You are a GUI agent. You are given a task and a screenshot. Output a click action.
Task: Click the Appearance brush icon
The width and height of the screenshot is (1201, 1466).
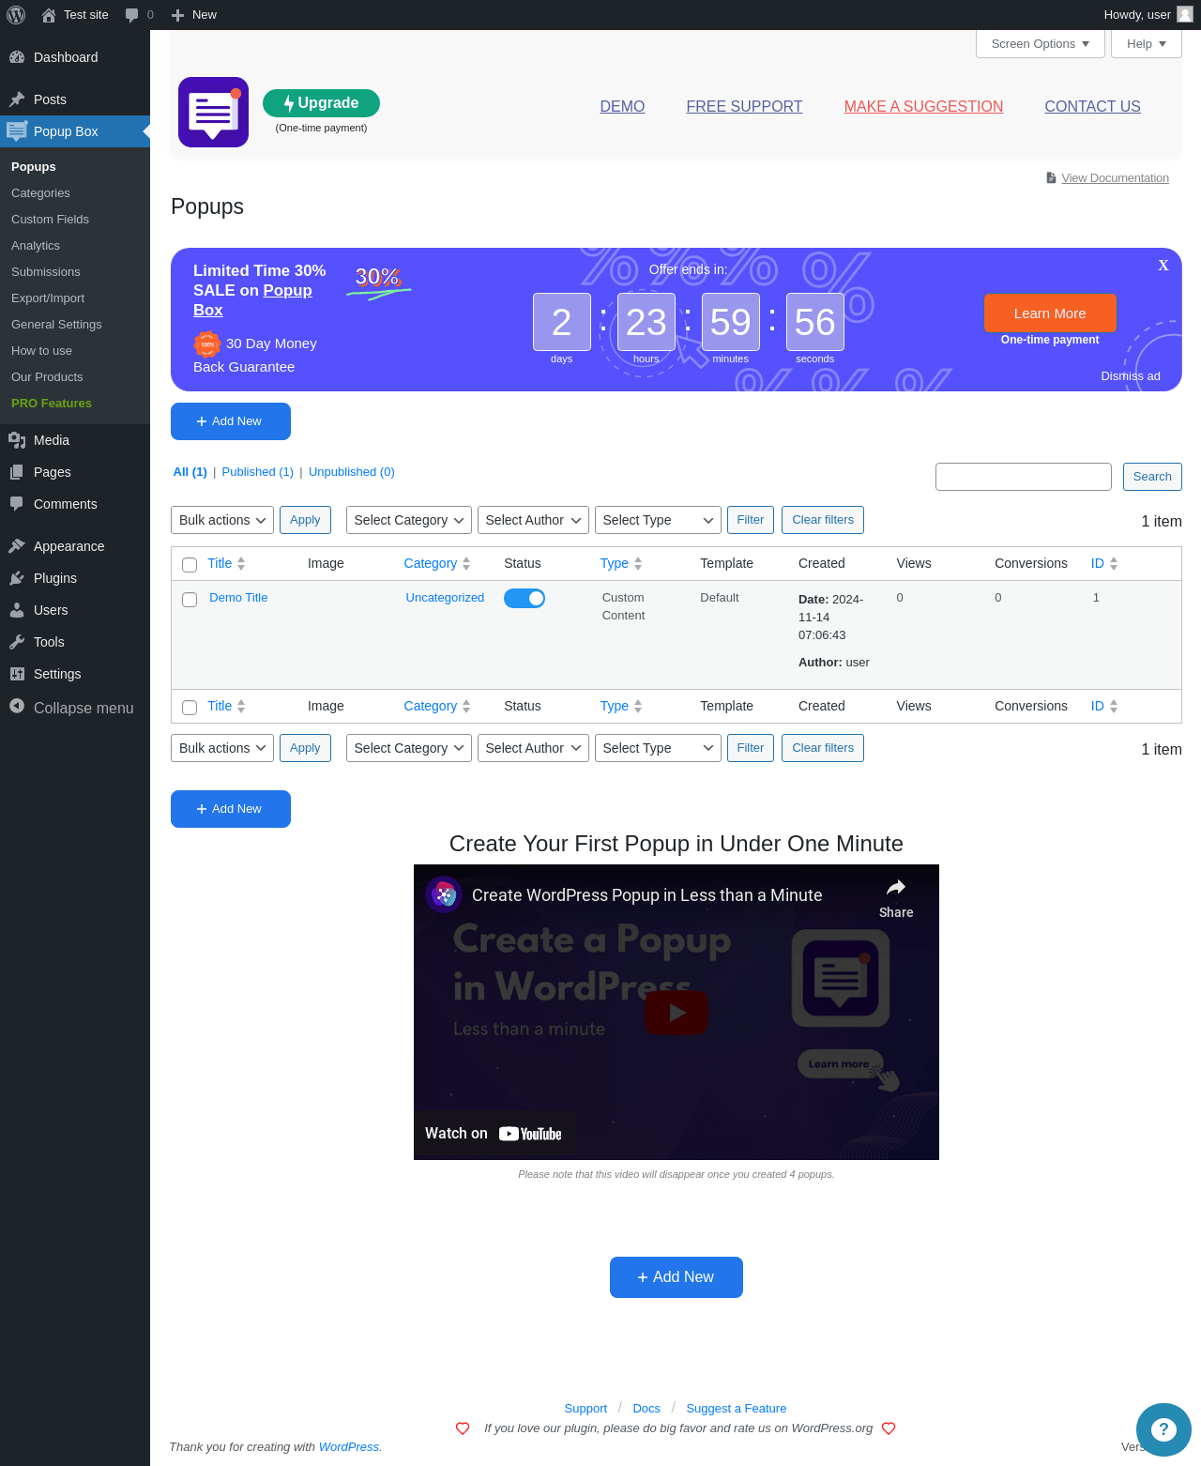[17, 546]
